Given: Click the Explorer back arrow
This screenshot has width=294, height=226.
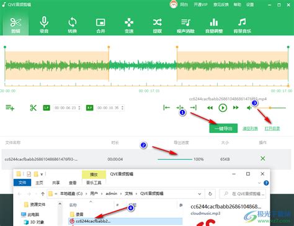Looking at the screenshot, I should [20, 194].
